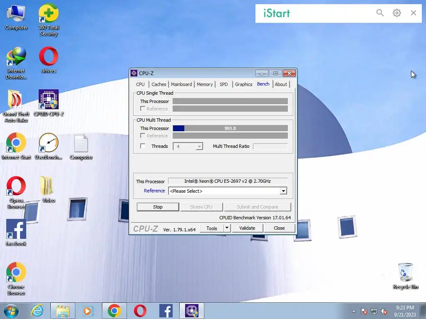Select the SPD tab

point(223,84)
